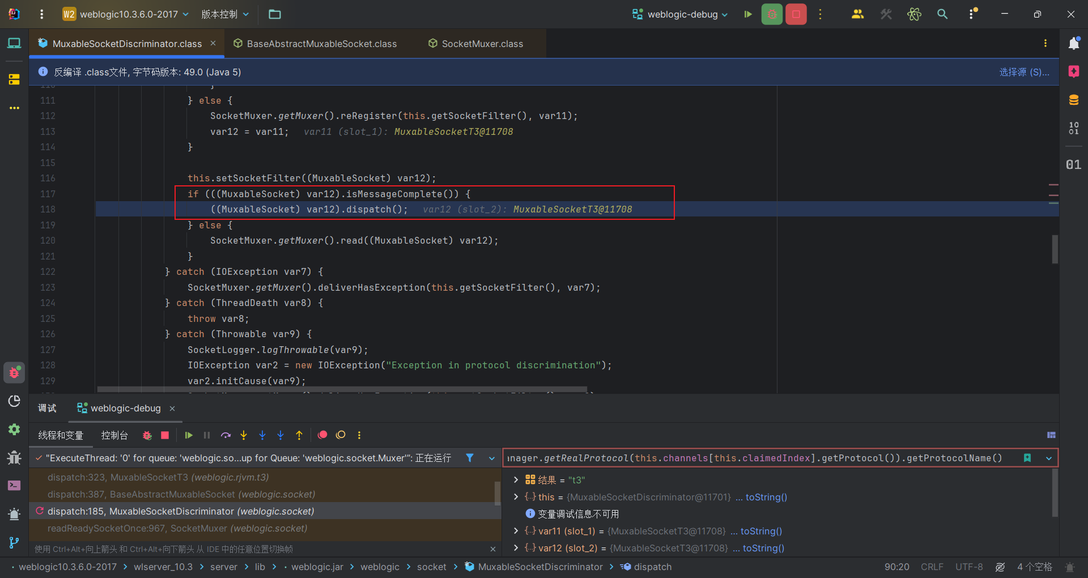
Task: Click the green Debug bug button
Action: [x=772, y=14]
